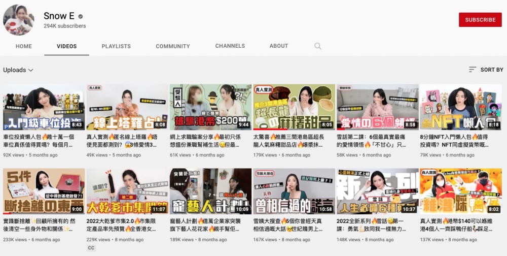Image resolution: width=507 pixels, height=256 pixels.
Task: Click the CC badge under the 2022 market video
Action: tap(91, 248)
